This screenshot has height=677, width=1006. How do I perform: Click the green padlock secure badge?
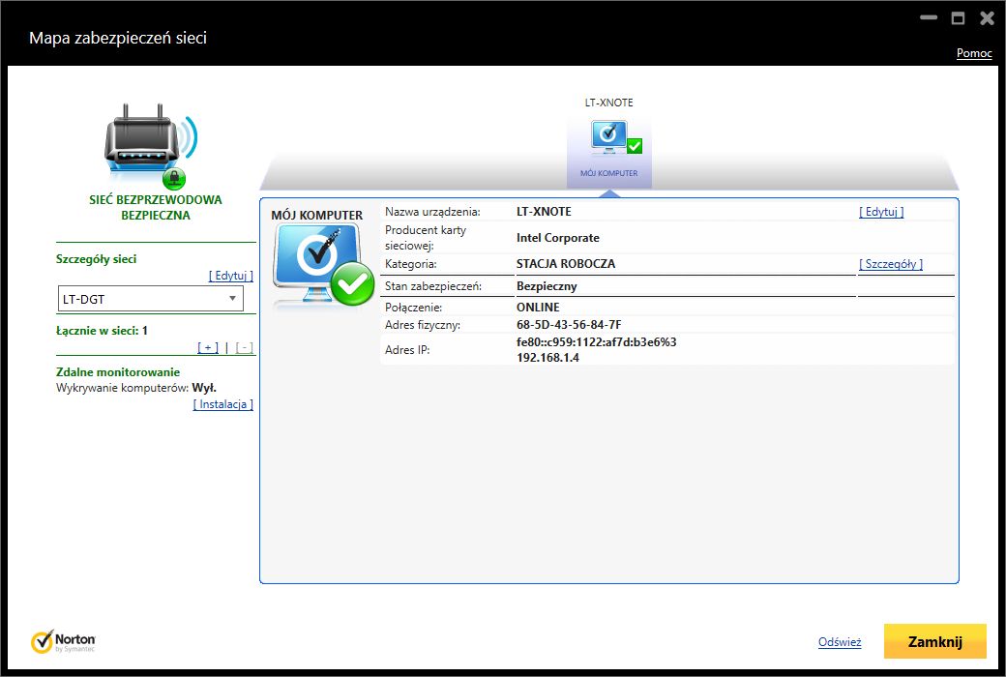pyautogui.click(x=174, y=178)
